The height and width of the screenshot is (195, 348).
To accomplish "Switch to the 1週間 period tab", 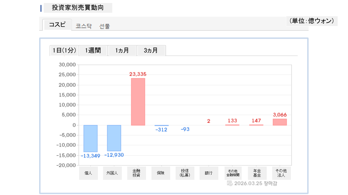I will [x=93, y=50].
